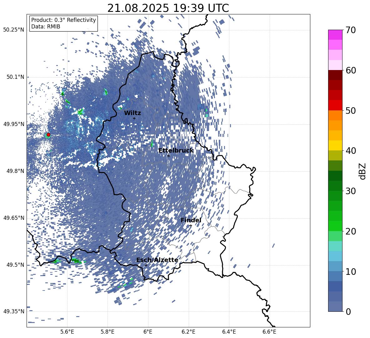Screen dimensions: 370x338
Task: Click the 6.2°E longitude label
Action: tap(188, 332)
